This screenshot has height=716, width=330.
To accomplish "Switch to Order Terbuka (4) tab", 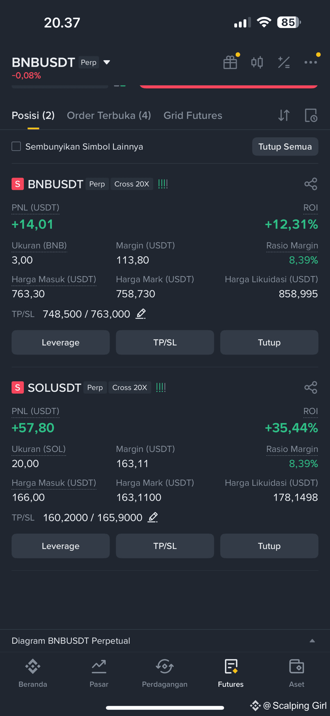I will [x=109, y=115].
